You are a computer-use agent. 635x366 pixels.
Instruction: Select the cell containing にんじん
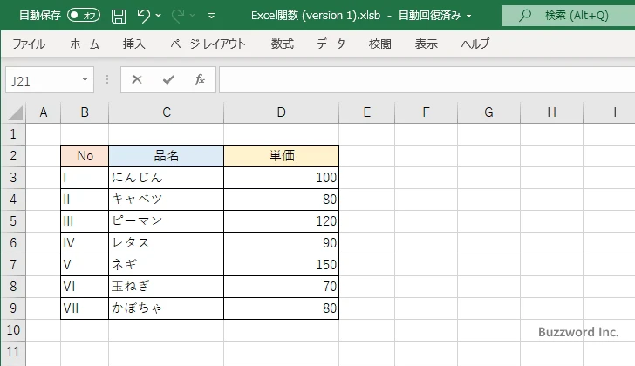167,178
